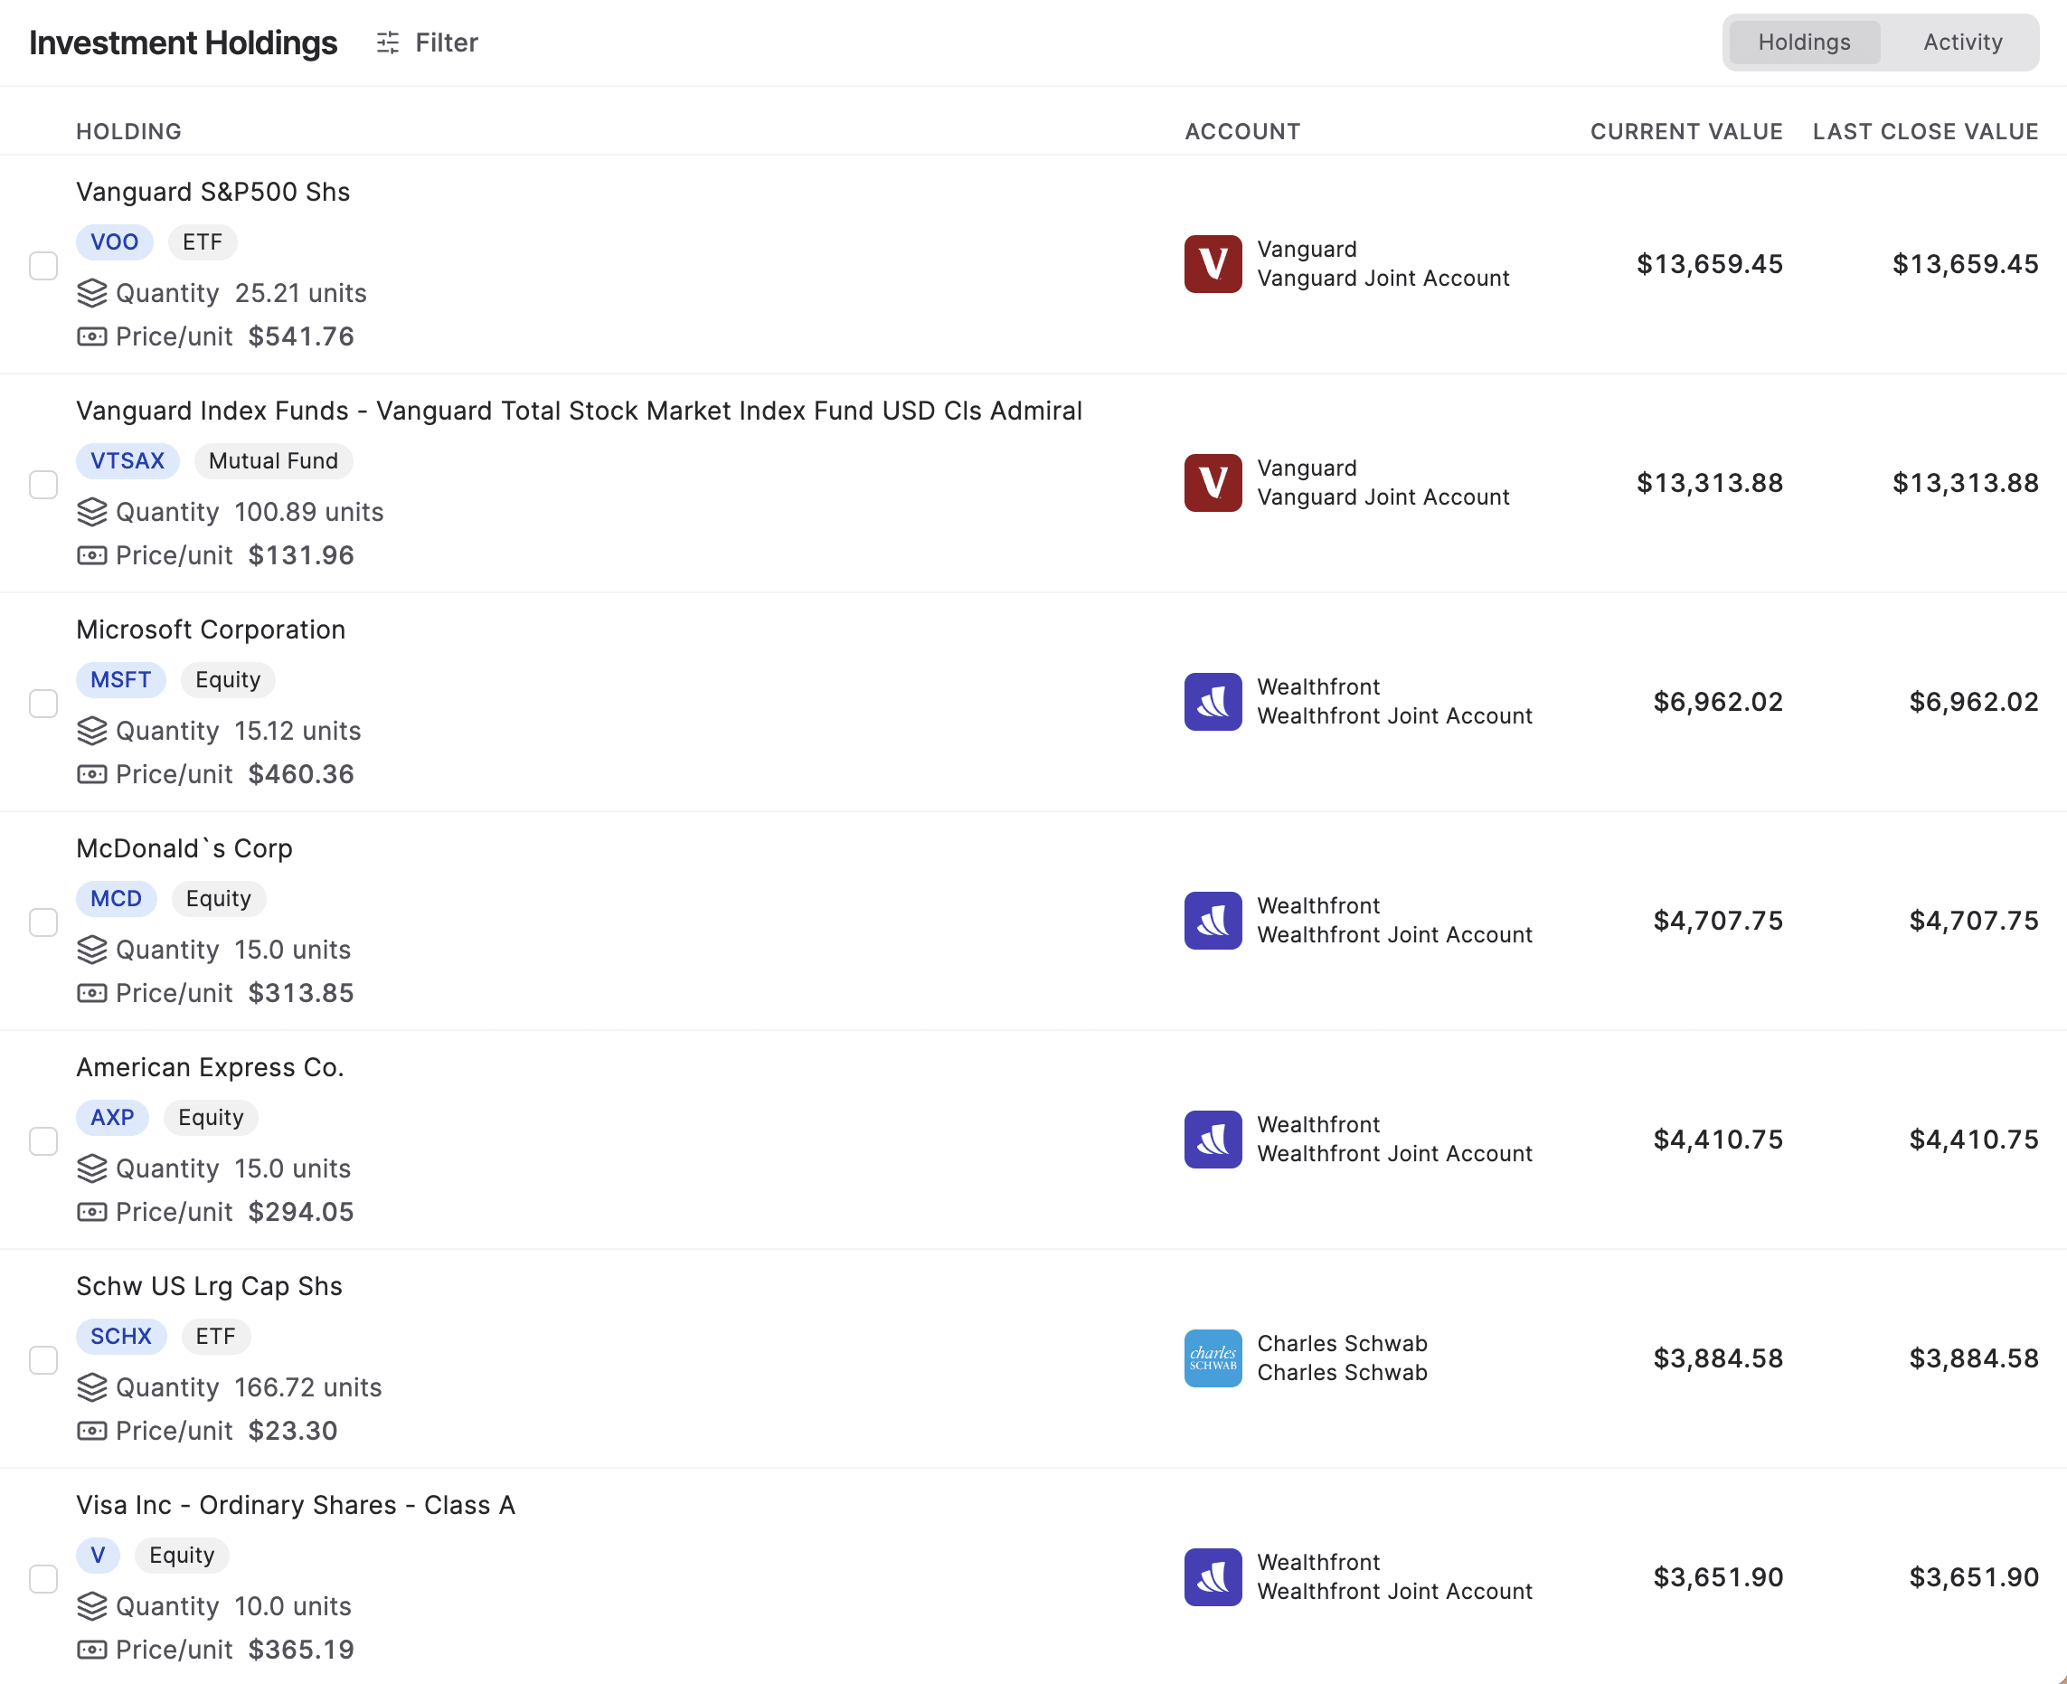
Task: Click the MCD ticker badge
Action: coord(117,898)
